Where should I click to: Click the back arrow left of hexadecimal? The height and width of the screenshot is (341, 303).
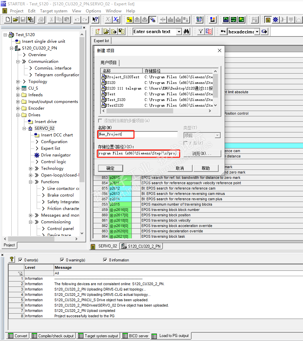click(x=223, y=31)
